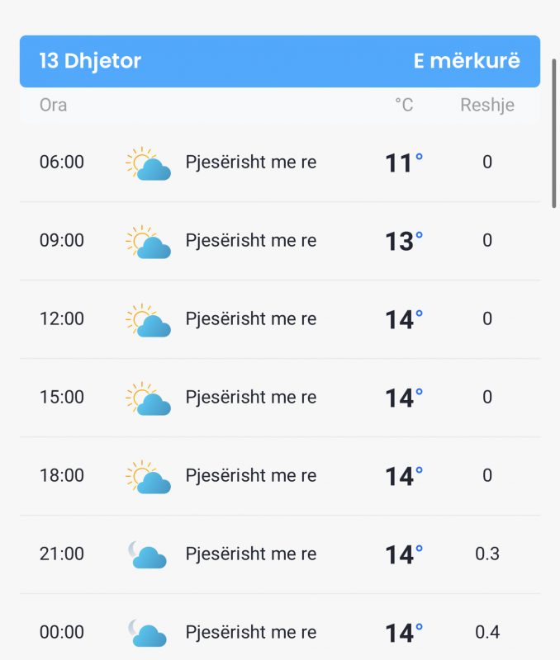The height and width of the screenshot is (660, 560).
Task: Tap the 18:00 time label
Action: (61, 476)
